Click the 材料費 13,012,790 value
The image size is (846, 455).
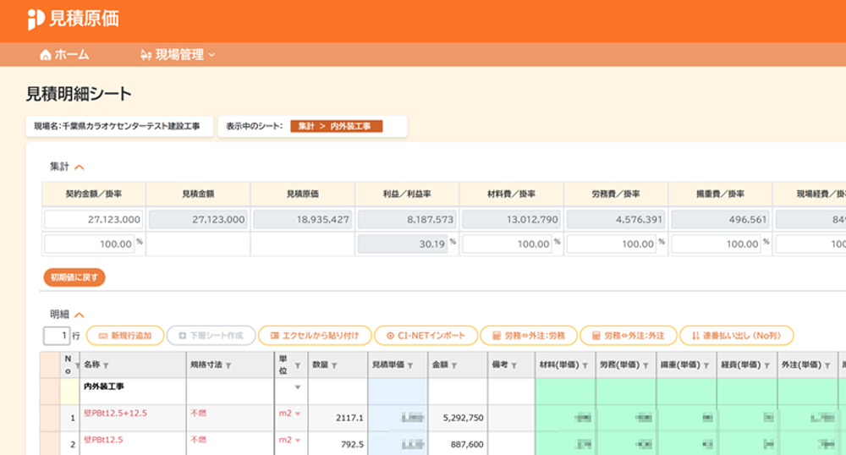(x=512, y=219)
